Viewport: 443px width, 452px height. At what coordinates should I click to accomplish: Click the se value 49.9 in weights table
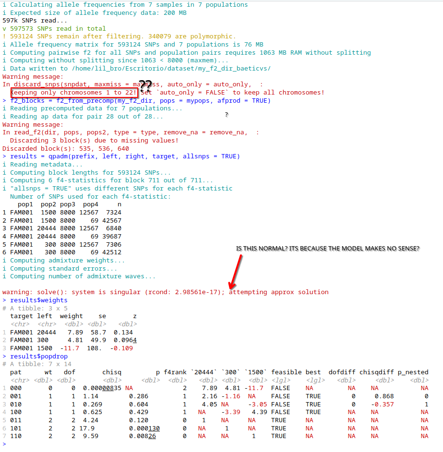[98, 340]
